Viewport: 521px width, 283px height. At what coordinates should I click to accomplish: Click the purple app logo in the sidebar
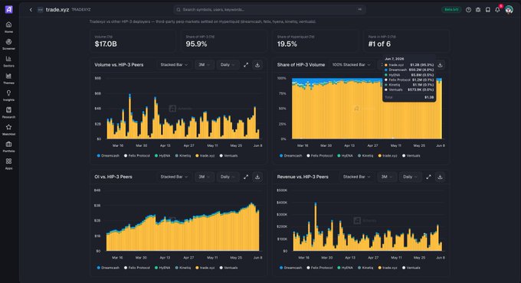click(9, 10)
